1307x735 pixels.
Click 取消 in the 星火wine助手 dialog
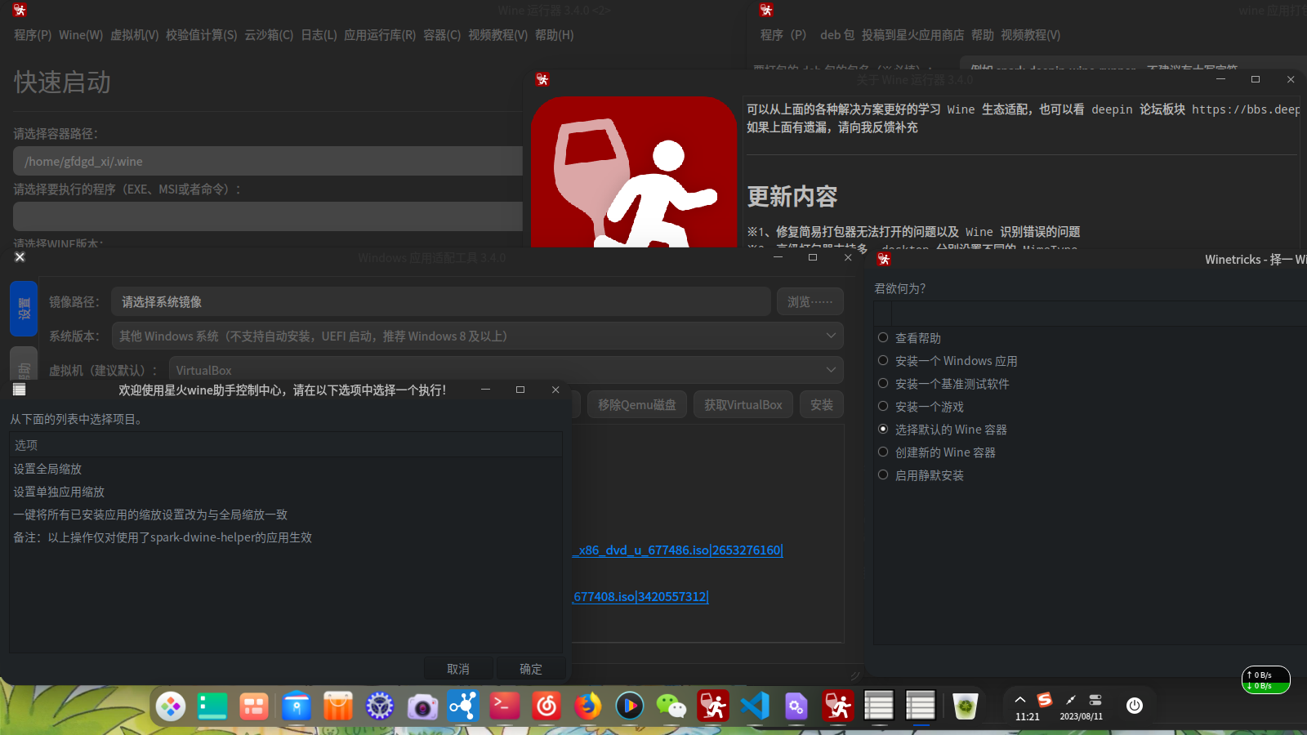(458, 669)
